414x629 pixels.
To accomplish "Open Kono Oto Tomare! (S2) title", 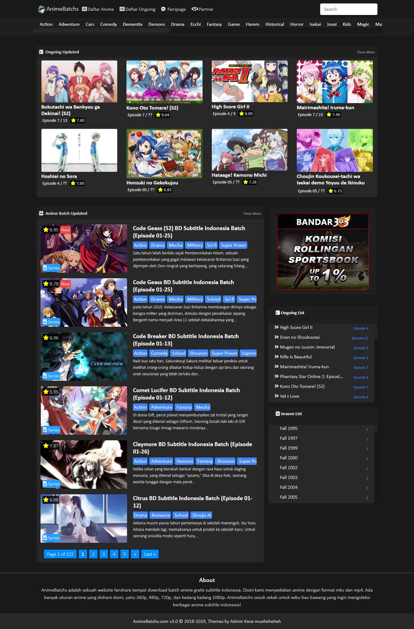I will pos(152,108).
